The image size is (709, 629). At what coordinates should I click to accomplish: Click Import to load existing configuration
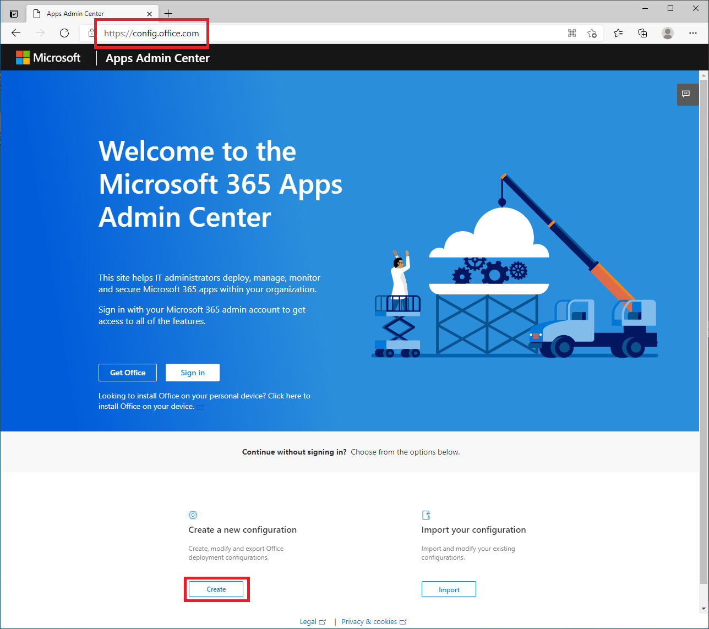(x=449, y=589)
